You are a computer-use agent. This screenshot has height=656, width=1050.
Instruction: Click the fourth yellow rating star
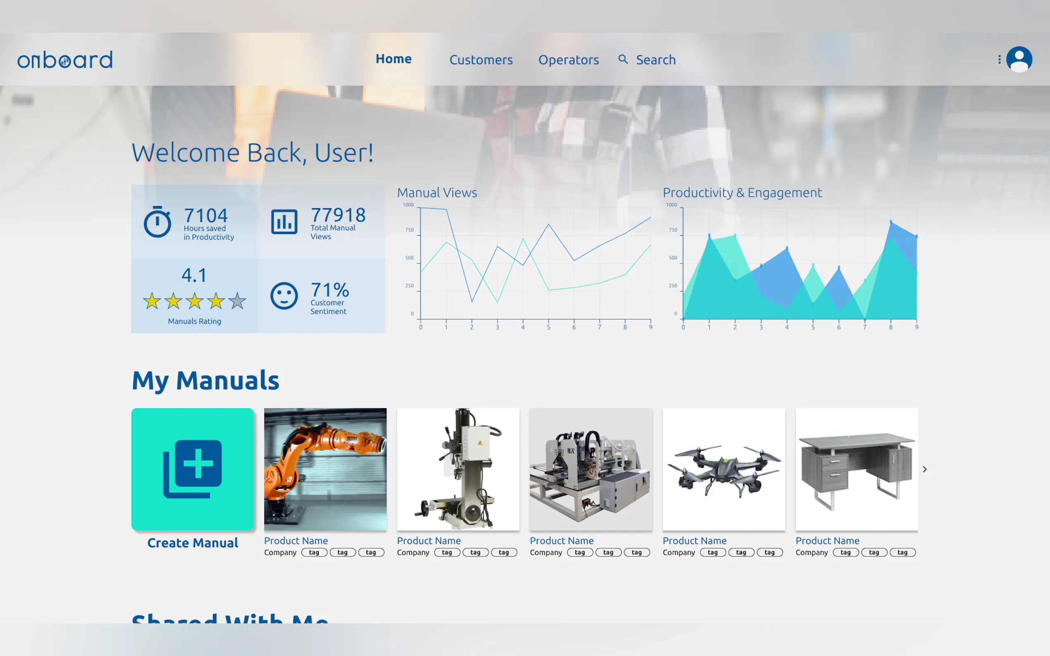[216, 301]
